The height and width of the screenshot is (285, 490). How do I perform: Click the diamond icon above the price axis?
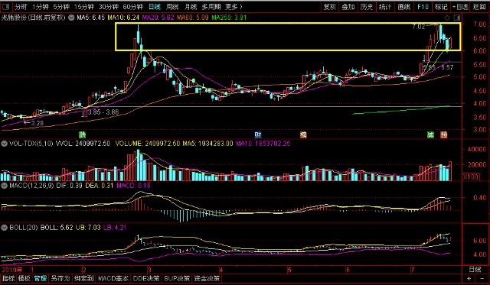coord(447,18)
